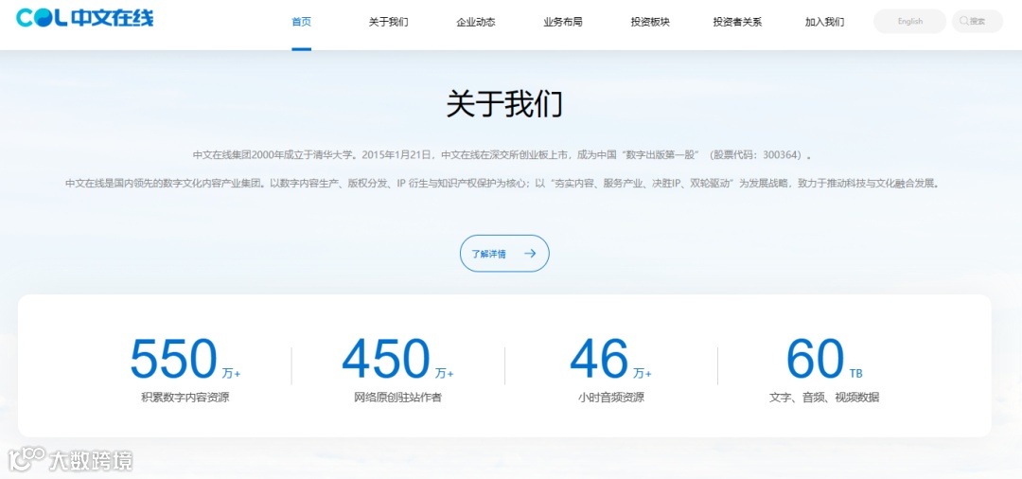The width and height of the screenshot is (1022, 479).
Task: Select the 首页 nav tab
Action: coord(301,22)
